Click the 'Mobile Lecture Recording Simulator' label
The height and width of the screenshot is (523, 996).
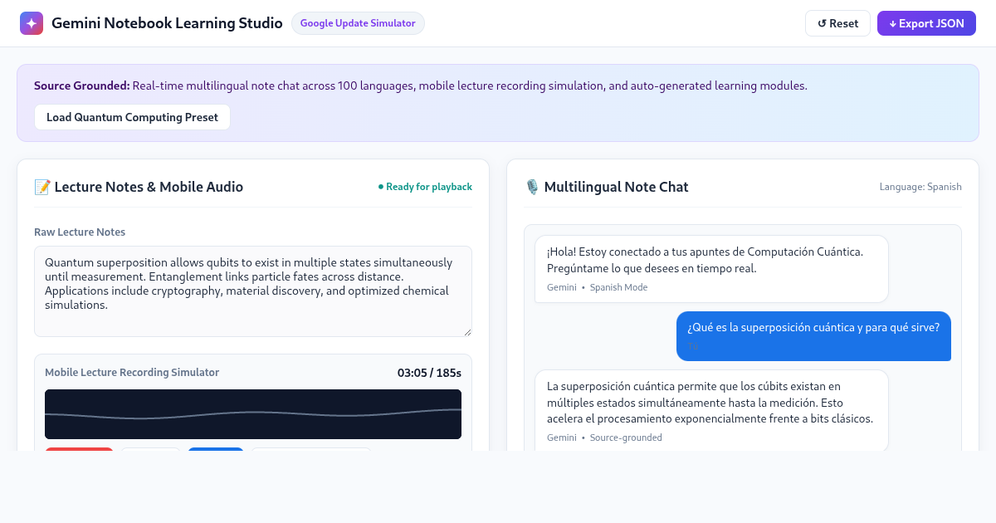pos(132,373)
